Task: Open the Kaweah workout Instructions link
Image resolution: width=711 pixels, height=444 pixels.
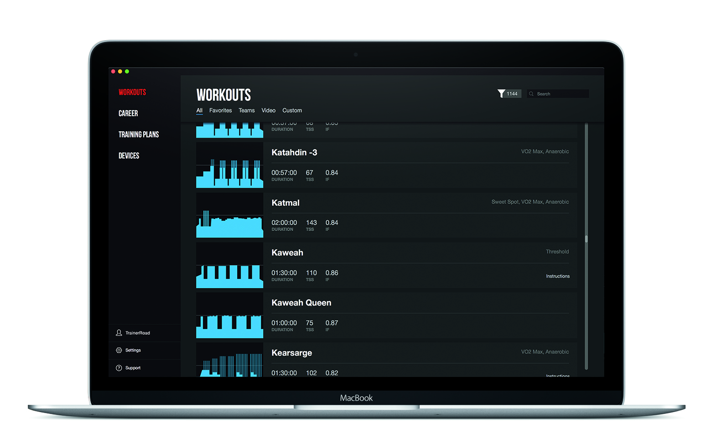Action: click(x=558, y=276)
